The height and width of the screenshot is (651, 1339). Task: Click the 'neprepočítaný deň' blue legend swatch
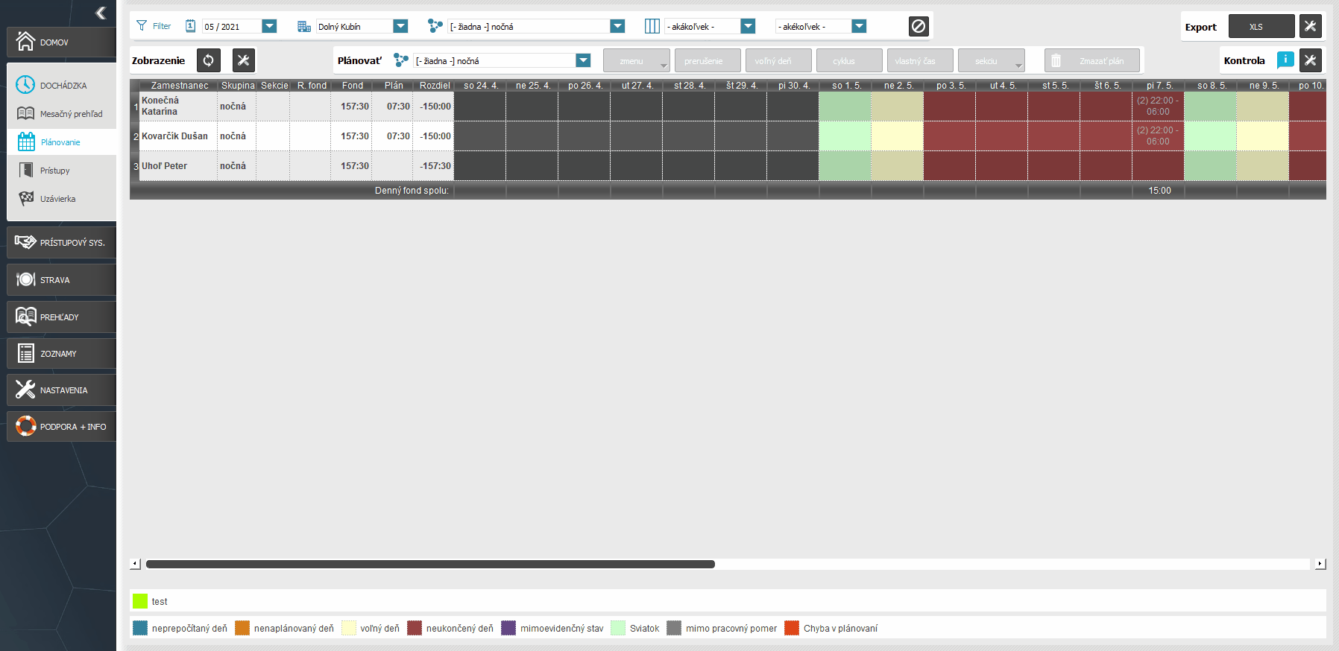tap(140, 628)
